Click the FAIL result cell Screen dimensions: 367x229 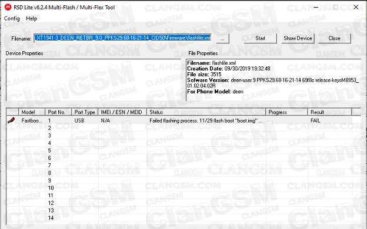click(315, 120)
